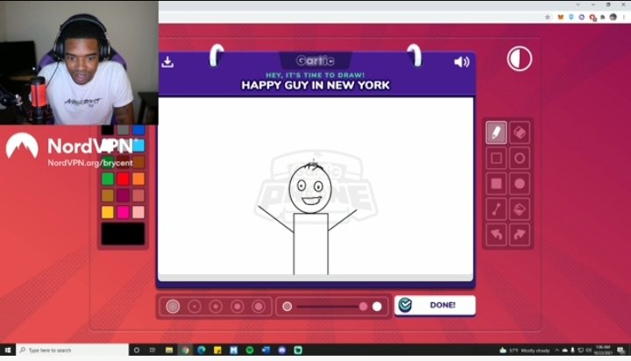Open the Chrome extensions puzzle icon
The height and width of the screenshot is (361, 631).
tap(603, 17)
